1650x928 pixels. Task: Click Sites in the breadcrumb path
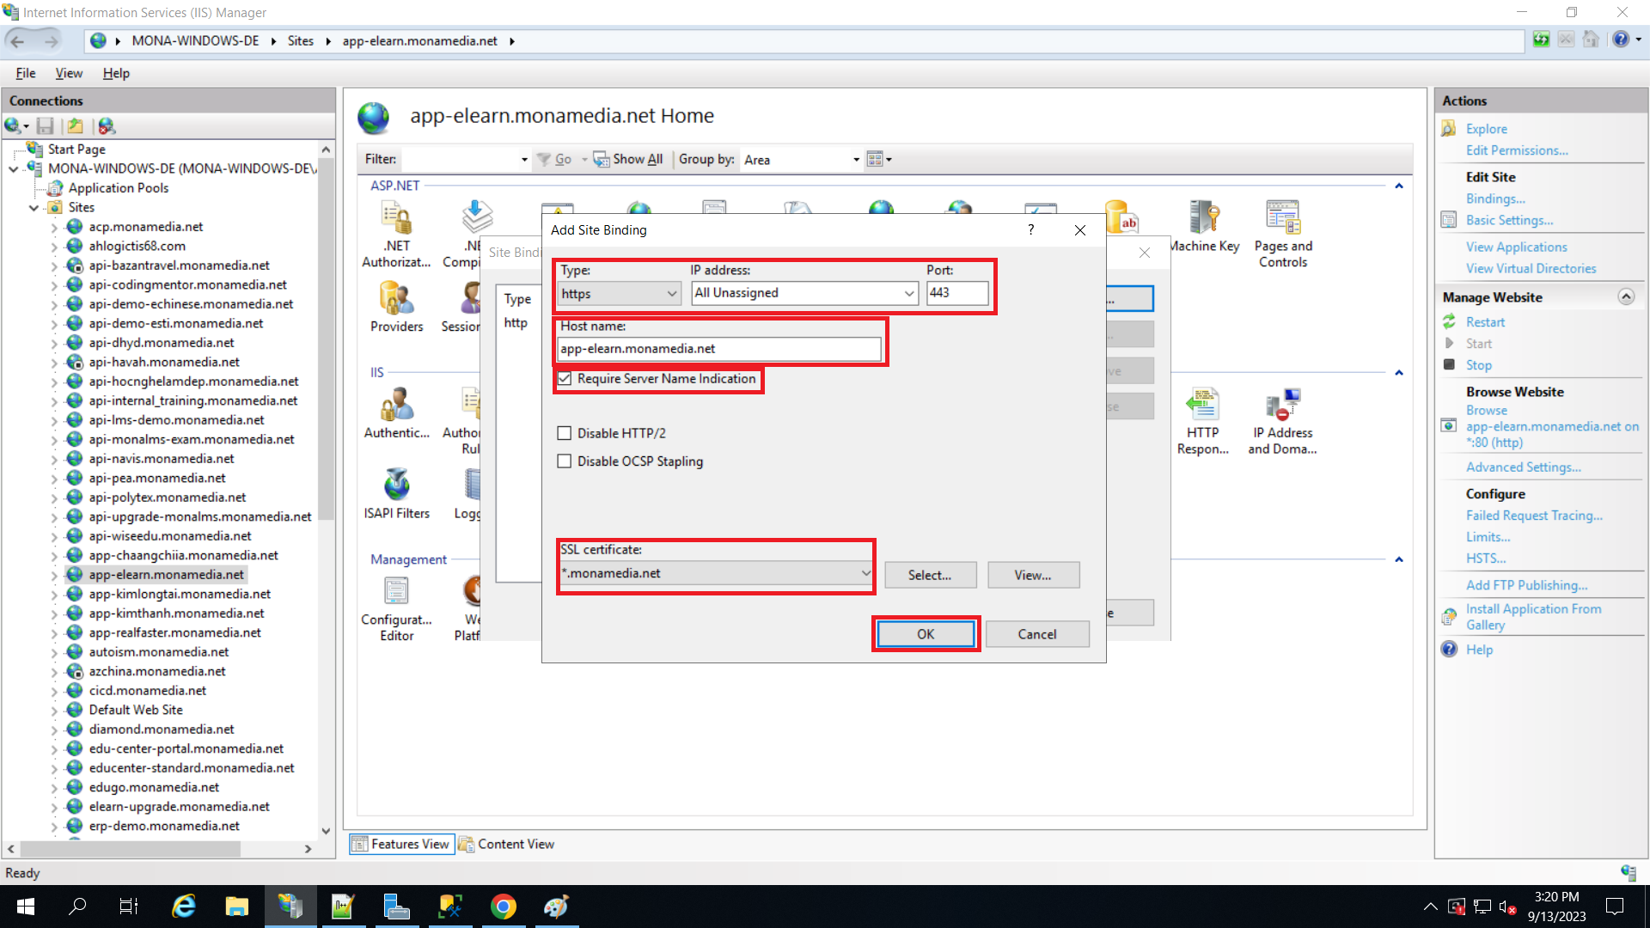(x=301, y=40)
